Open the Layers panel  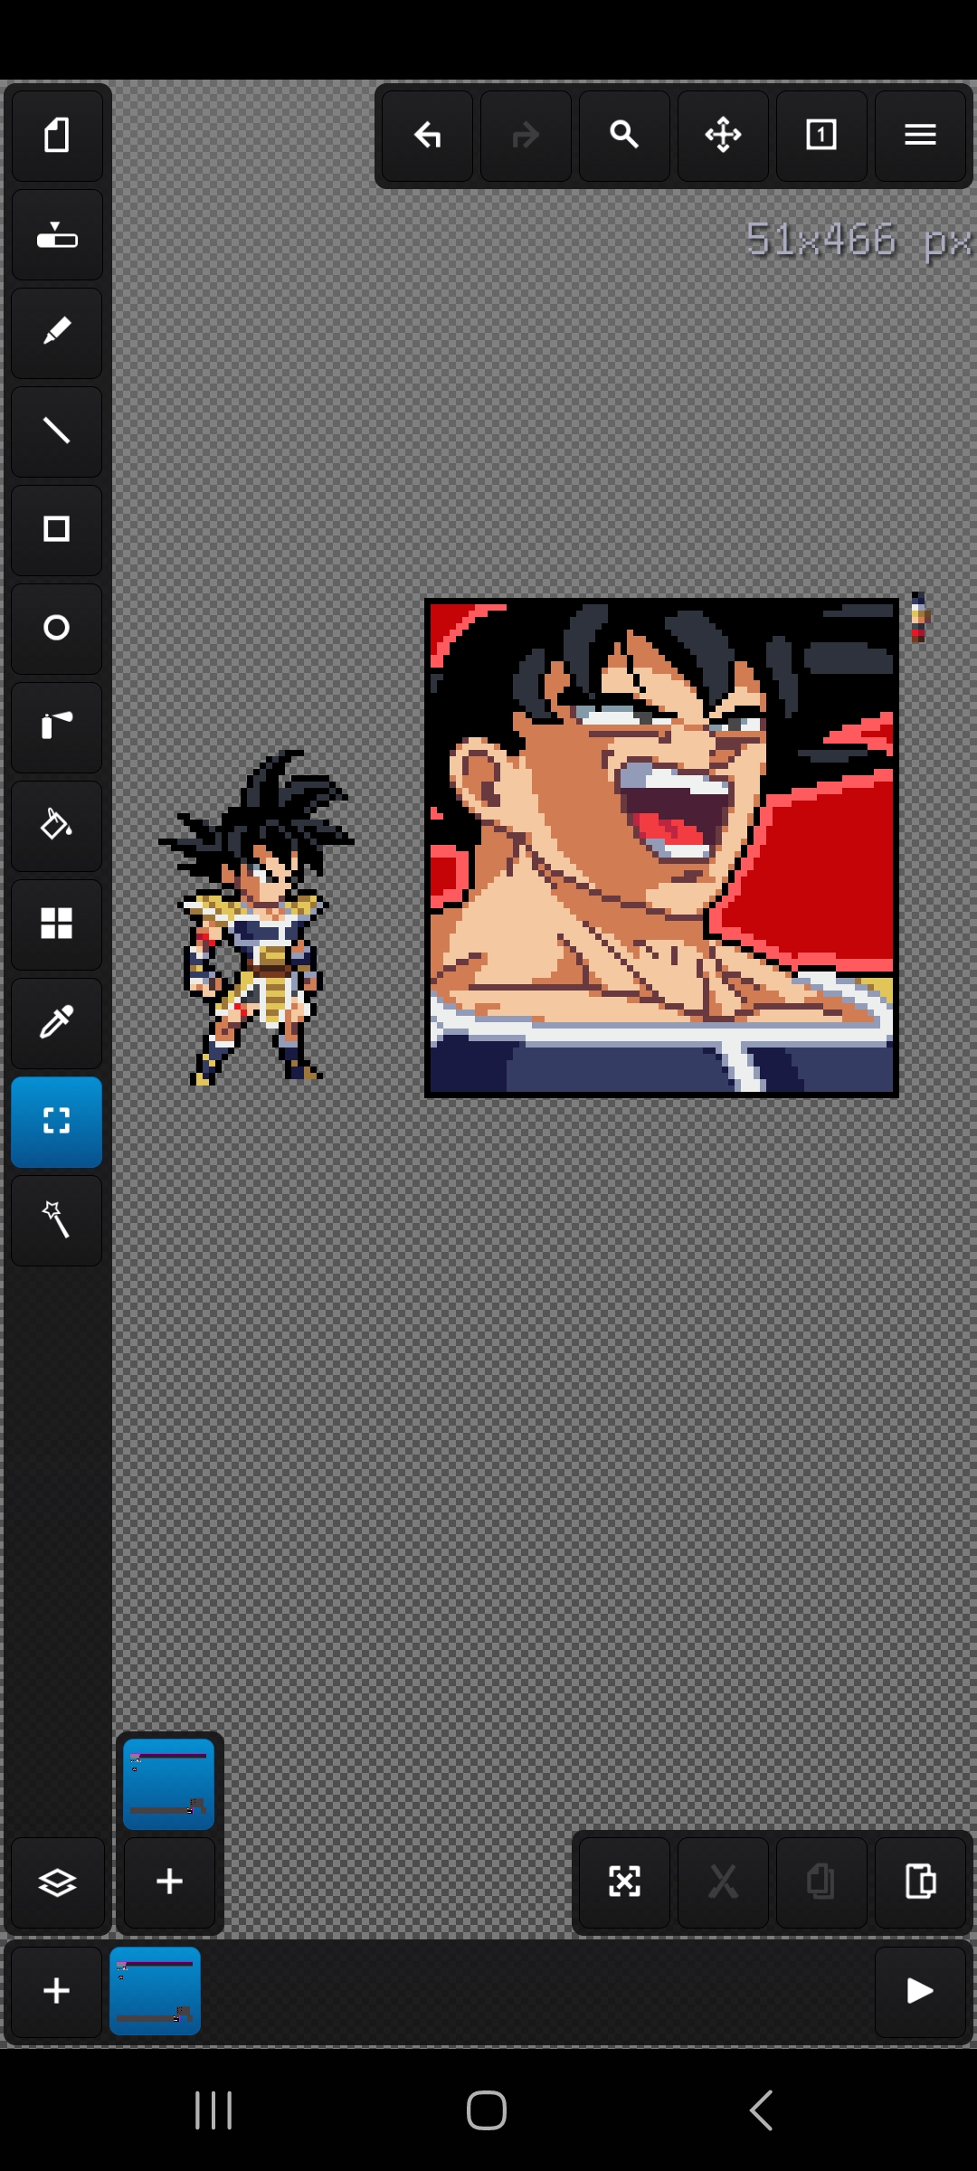tap(57, 1882)
